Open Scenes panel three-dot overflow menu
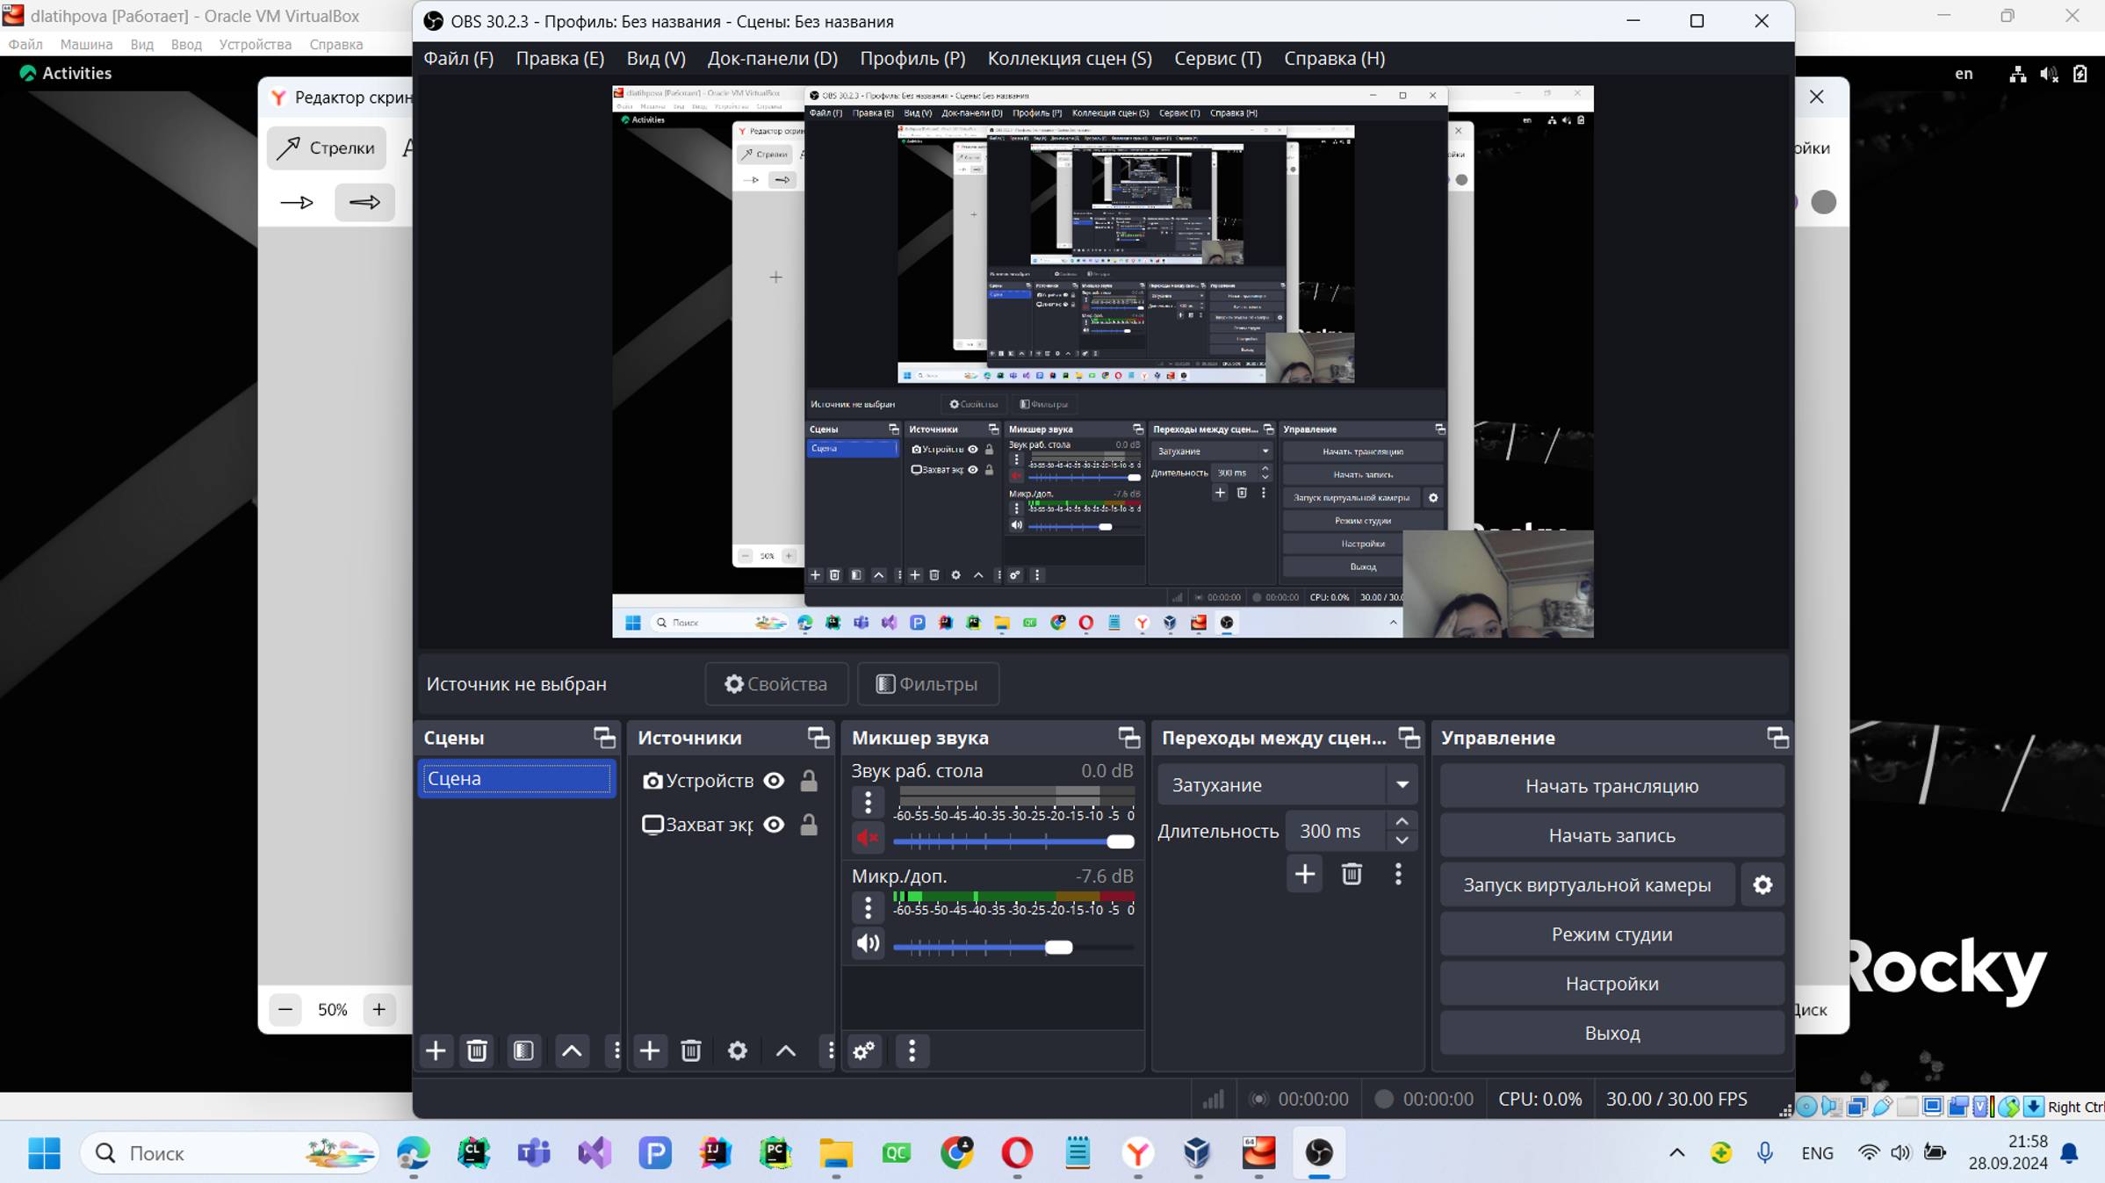 point(616,1050)
